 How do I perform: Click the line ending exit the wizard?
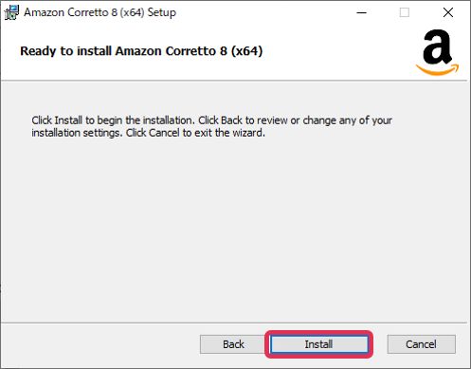click(x=148, y=133)
